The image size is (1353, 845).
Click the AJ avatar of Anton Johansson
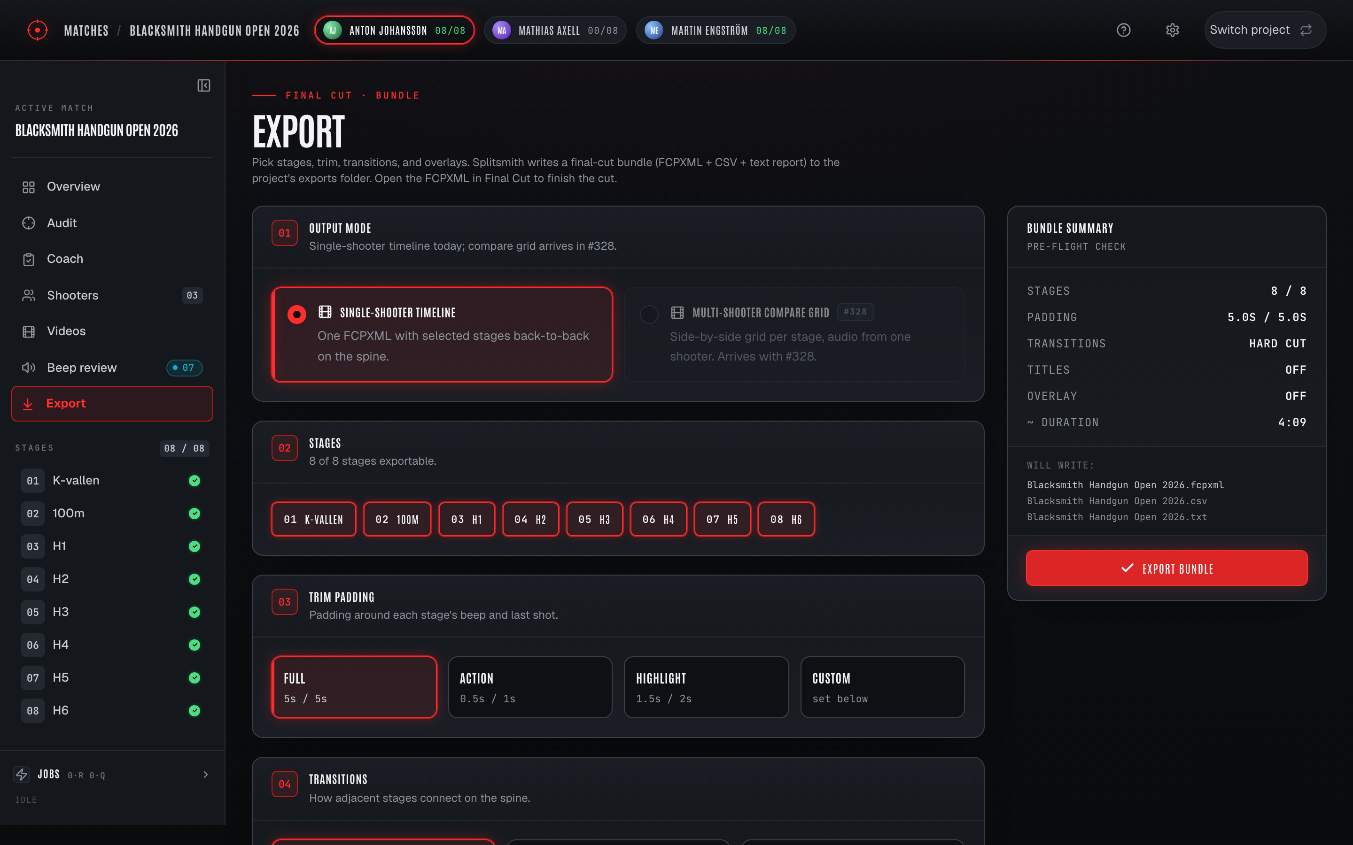(332, 30)
